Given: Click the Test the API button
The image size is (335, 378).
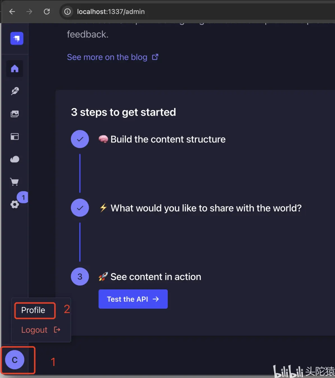Looking at the screenshot, I should [133, 299].
